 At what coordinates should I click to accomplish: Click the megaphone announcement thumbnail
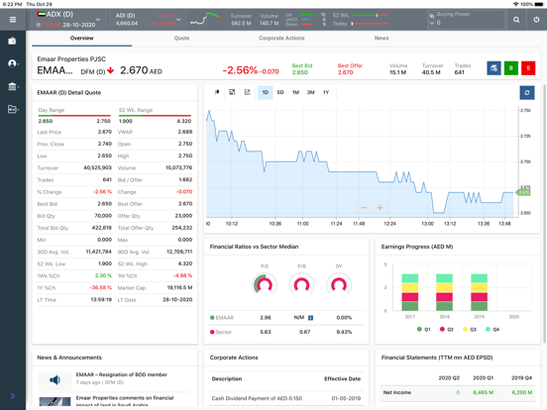pyautogui.click(x=55, y=380)
